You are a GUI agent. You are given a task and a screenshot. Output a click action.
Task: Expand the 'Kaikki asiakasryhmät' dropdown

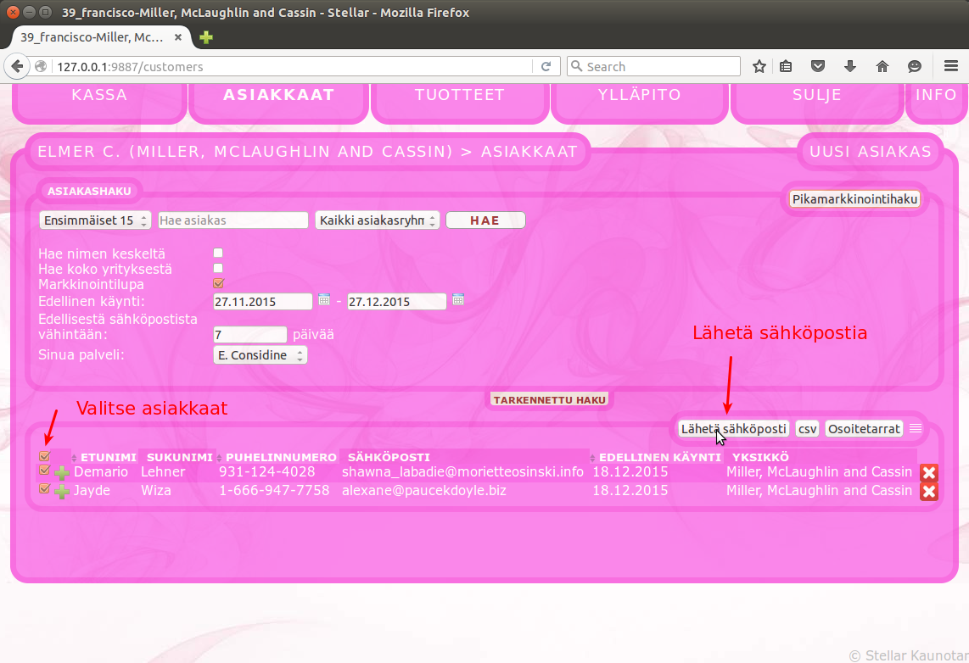pos(377,220)
